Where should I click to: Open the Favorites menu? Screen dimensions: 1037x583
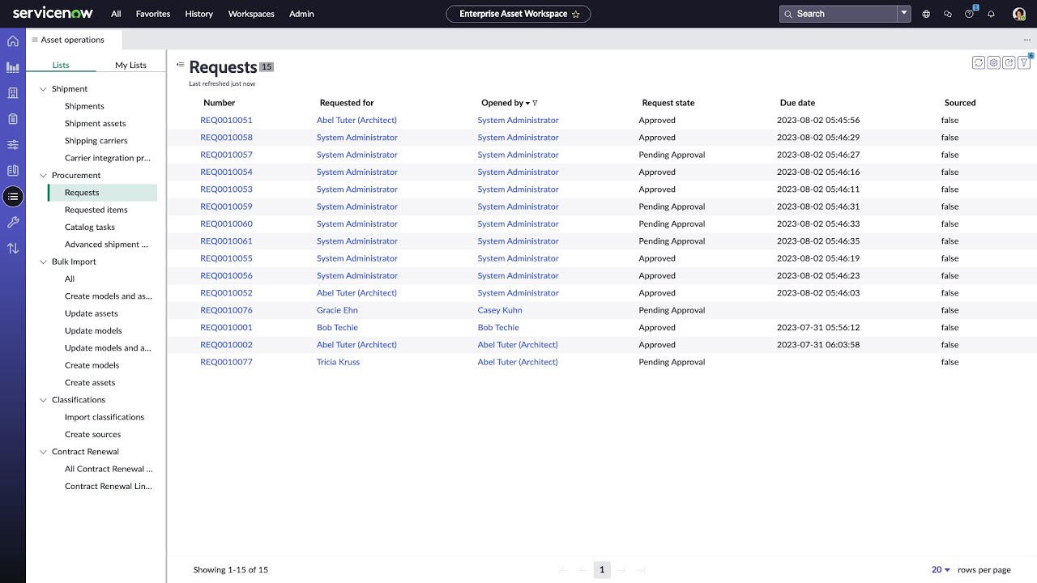[153, 14]
